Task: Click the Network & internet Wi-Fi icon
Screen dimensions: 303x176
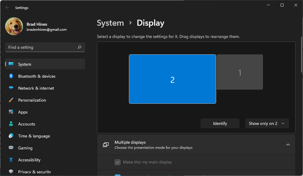Action: 11,88
